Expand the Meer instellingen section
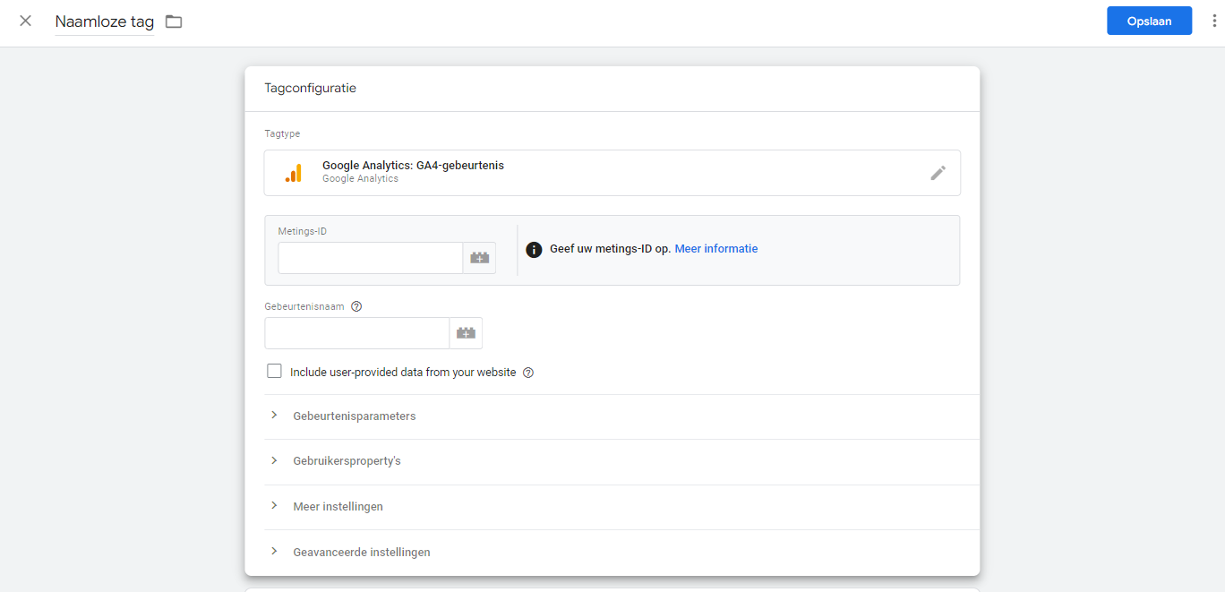Viewport: 1225px width, 592px height. point(621,507)
